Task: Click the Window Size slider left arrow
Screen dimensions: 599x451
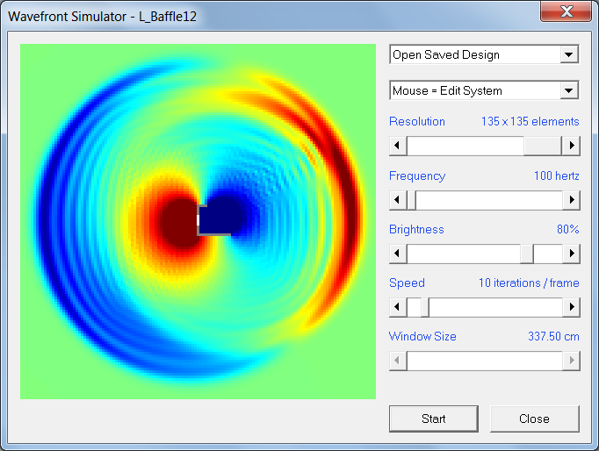Action: click(398, 361)
